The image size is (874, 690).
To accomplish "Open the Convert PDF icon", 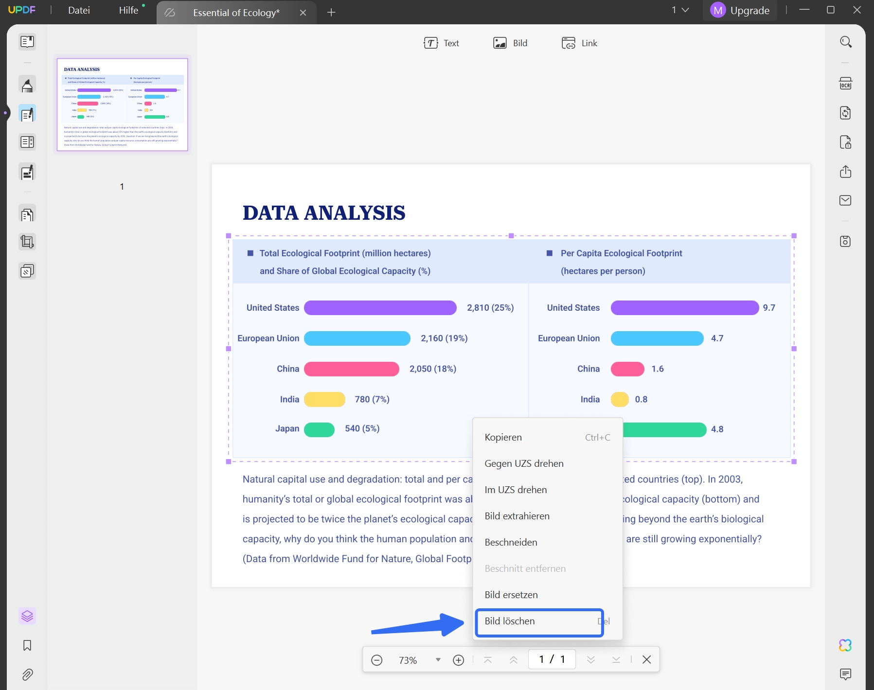I will click(x=846, y=113).
